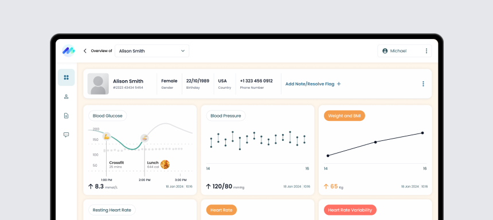493x220 pixels.
Task: Select the Weight and BMI tag
Action: pyautogui.click(x=345, y=116)
